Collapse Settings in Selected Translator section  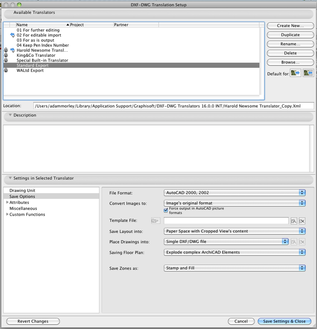[x=10, y=178]
